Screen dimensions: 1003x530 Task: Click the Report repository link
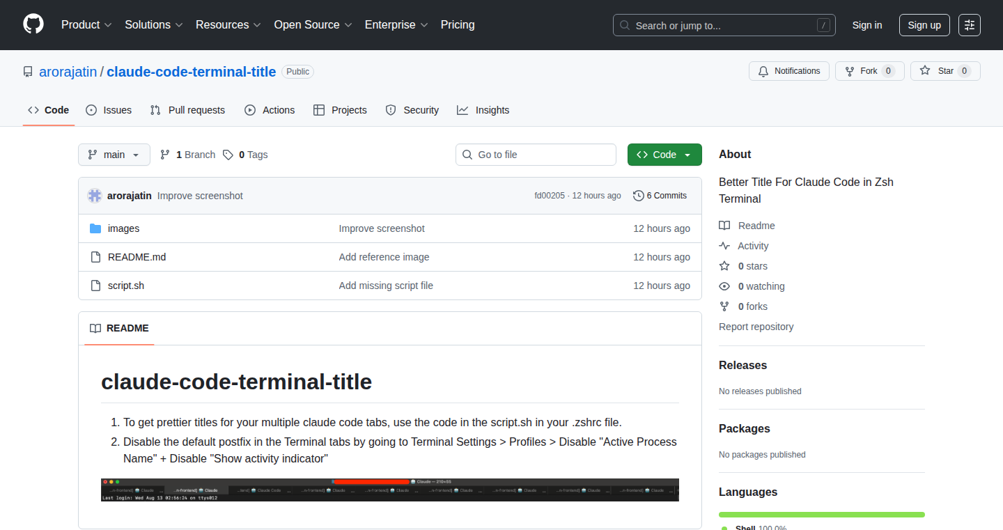pos(756,327)
